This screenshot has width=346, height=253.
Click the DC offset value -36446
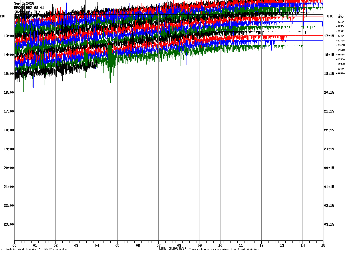click(x=340, y=69)
